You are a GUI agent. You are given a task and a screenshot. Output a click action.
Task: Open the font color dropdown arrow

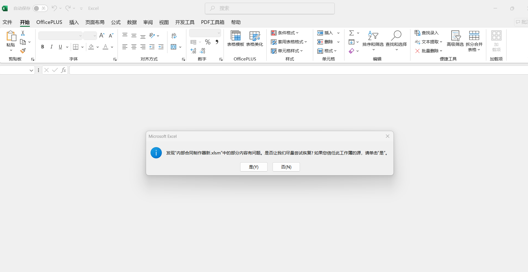click(112, 47)
